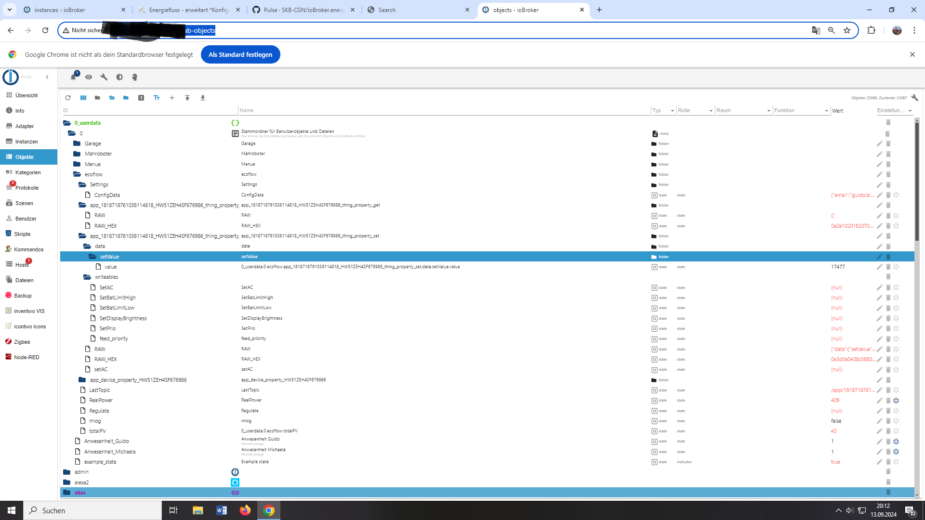Click the vertical scrollbar of the objects list
Viewport: 925px width, 520px height.
(x=917, y=183)
